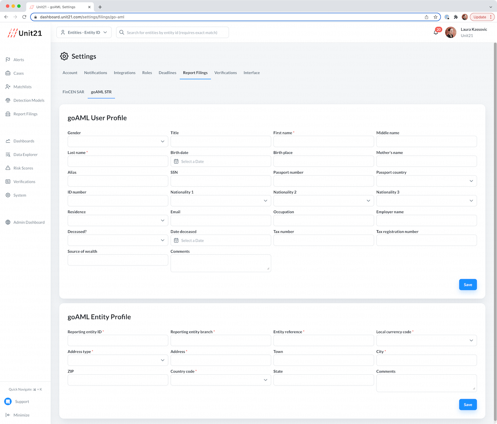Open notifications bell with 20 badge

pos(437,32)
